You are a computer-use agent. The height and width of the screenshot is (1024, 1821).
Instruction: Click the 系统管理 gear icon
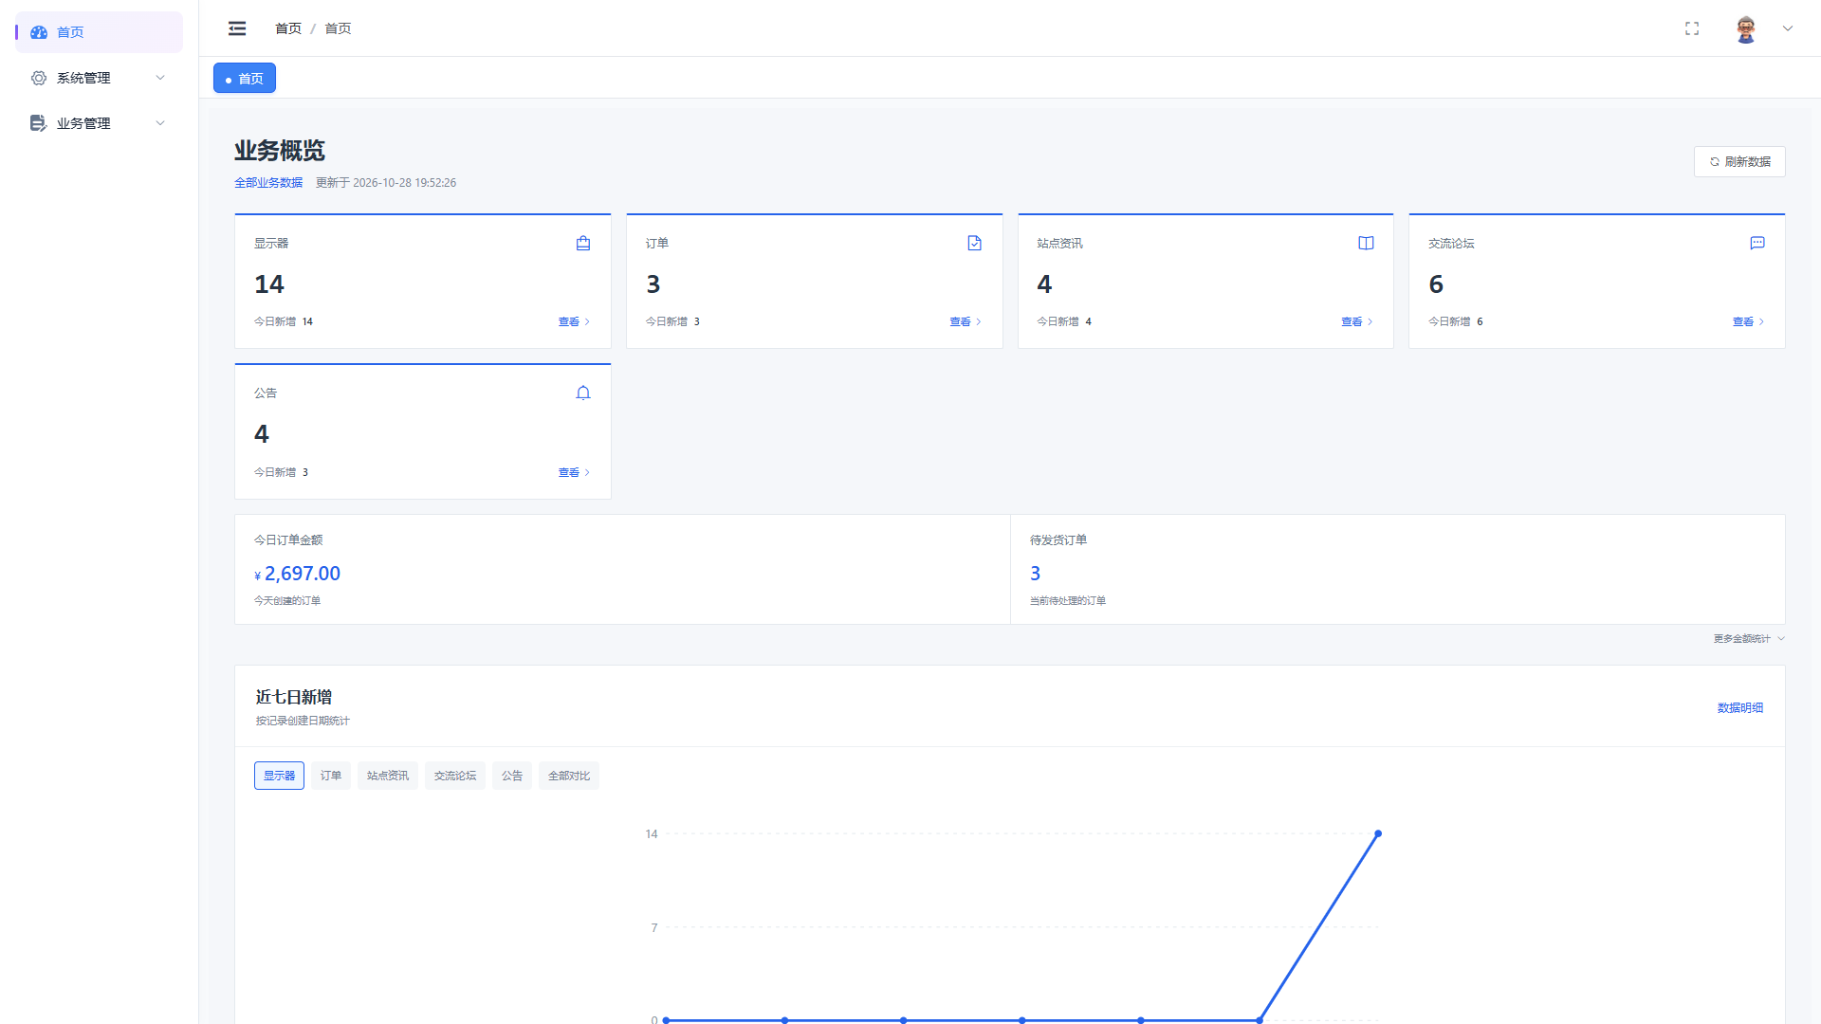coord(39,78)
